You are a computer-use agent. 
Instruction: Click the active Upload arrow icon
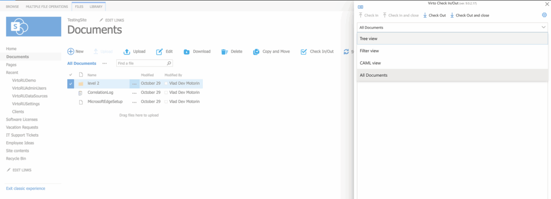[127, 51]
